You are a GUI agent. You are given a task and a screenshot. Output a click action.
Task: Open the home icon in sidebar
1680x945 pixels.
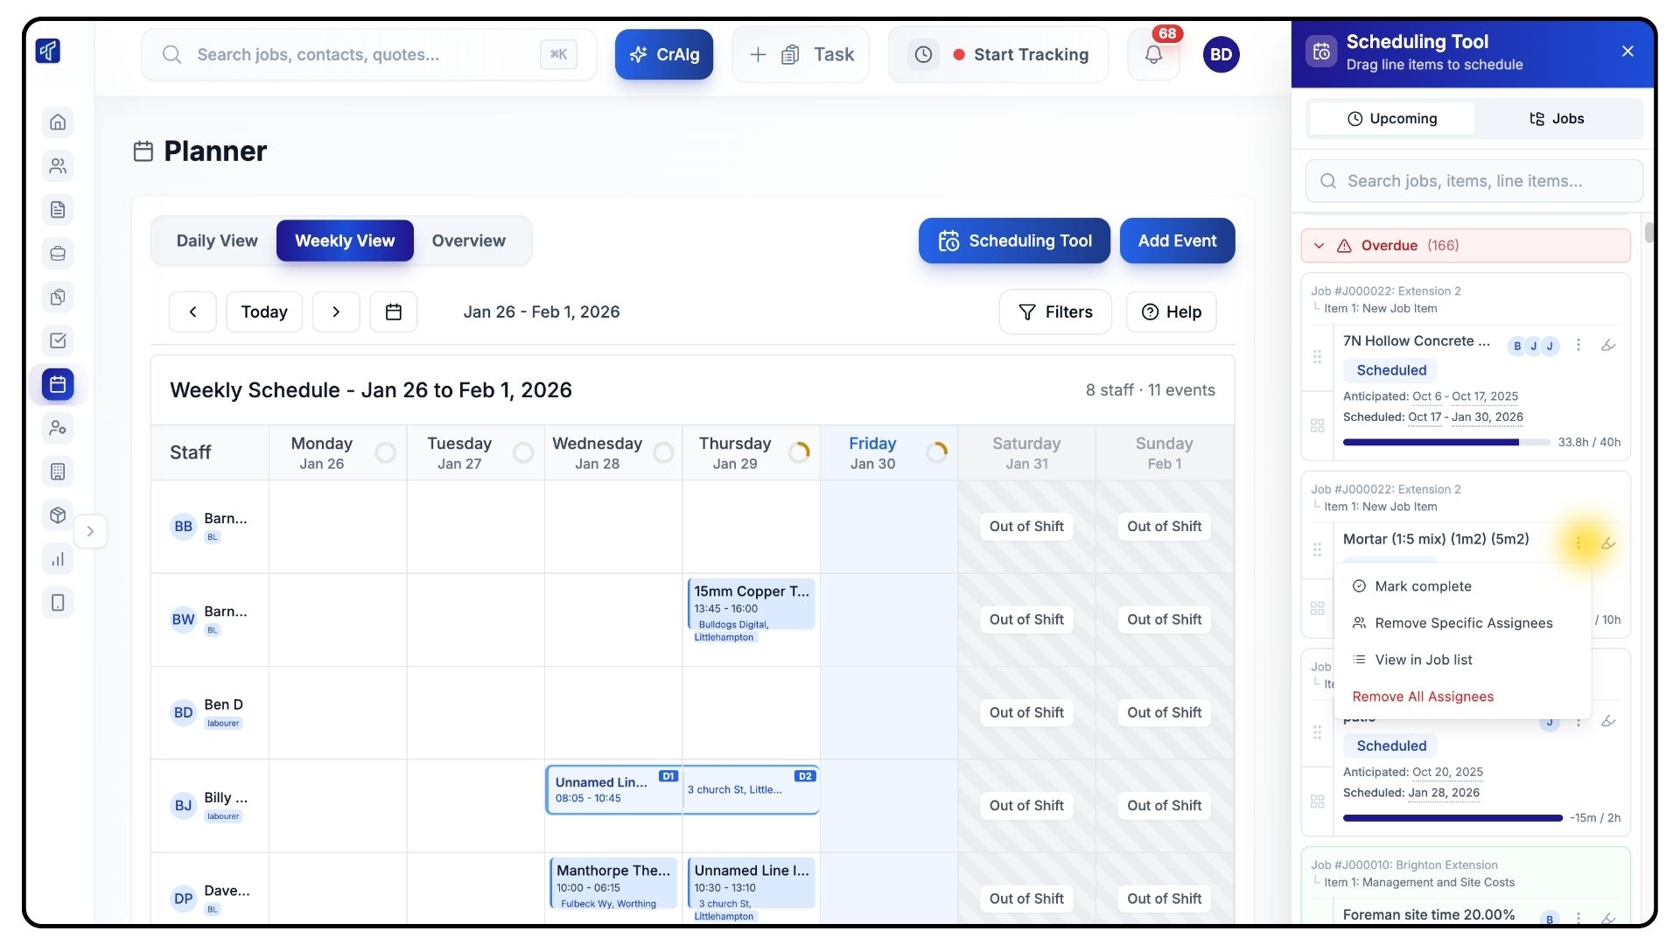[58, 122]
